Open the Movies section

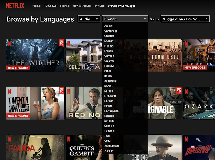(x=64, y=6)
